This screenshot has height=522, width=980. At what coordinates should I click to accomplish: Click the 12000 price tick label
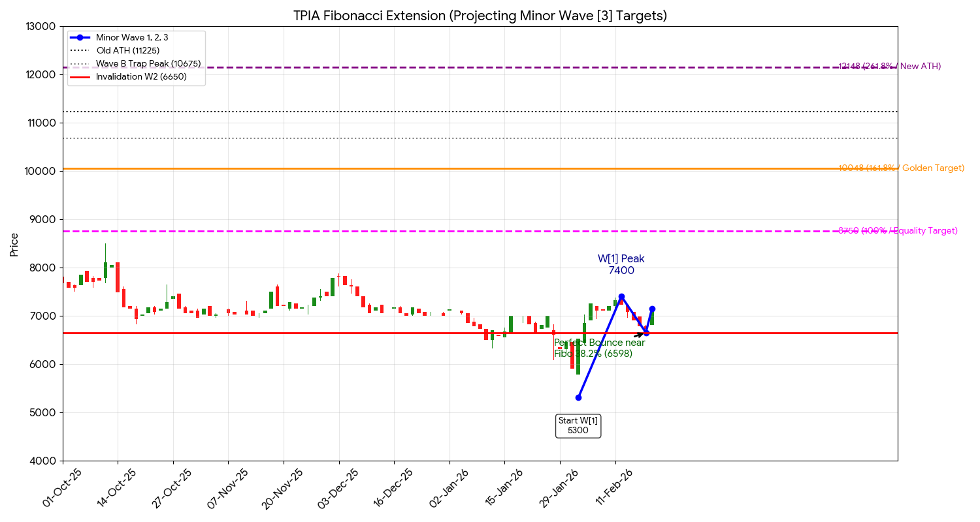click(41, 75)
